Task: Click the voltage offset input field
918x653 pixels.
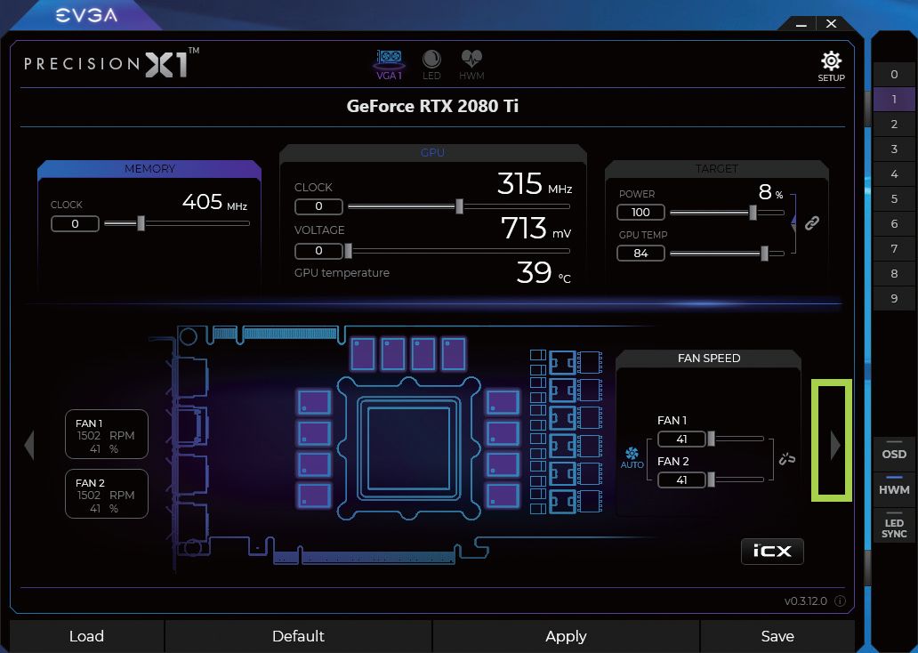Action: coord(318,251)
